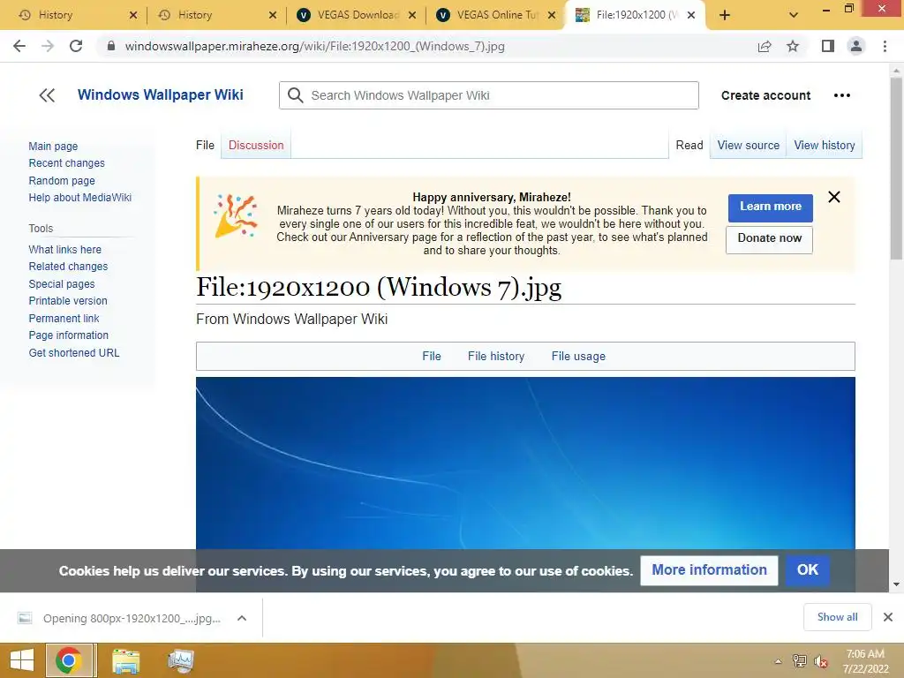Close the VEGAS Download tab
Screen dimensions: 904x678
point(412,15)
